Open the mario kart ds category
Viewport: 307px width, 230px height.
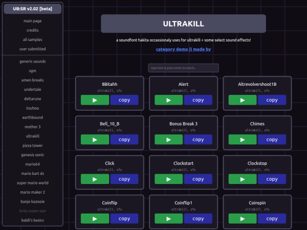pos(32,173)
